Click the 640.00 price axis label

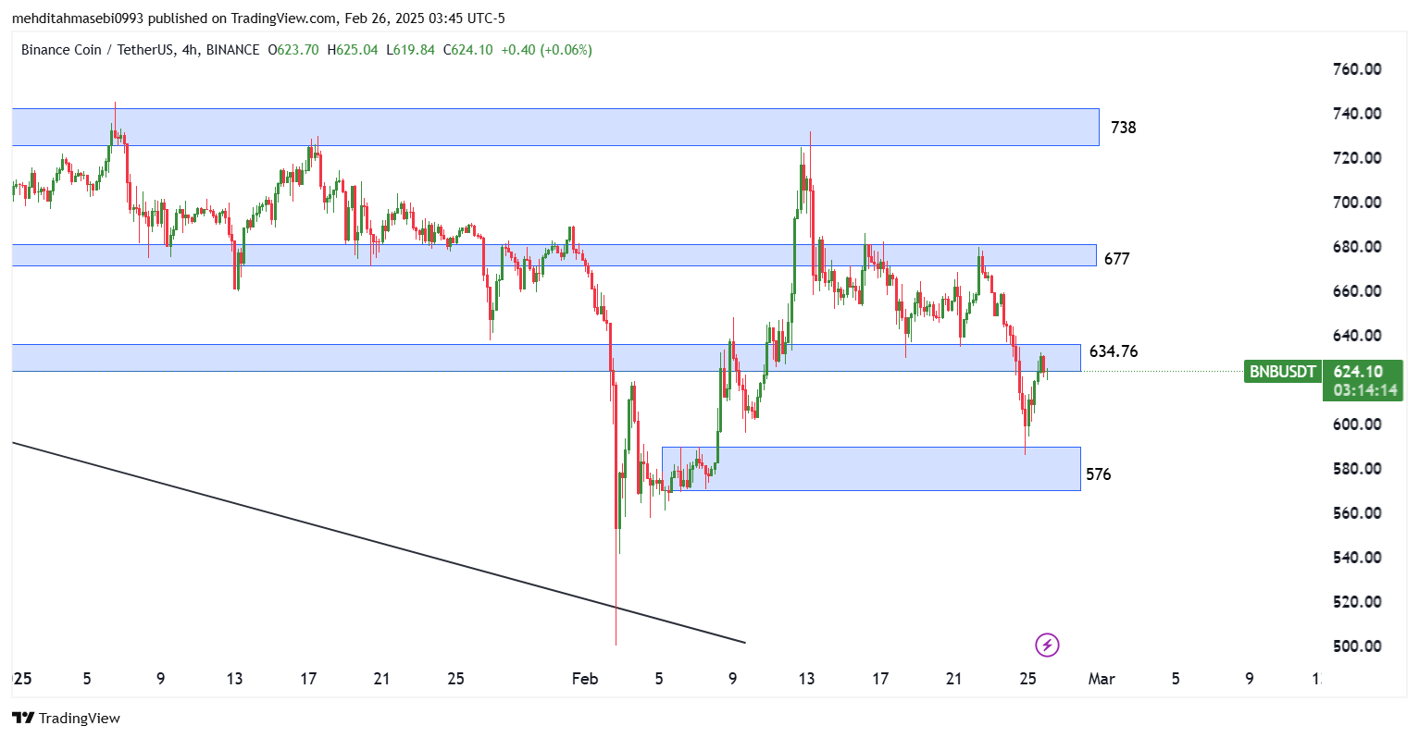click(x=1357, y=336)
